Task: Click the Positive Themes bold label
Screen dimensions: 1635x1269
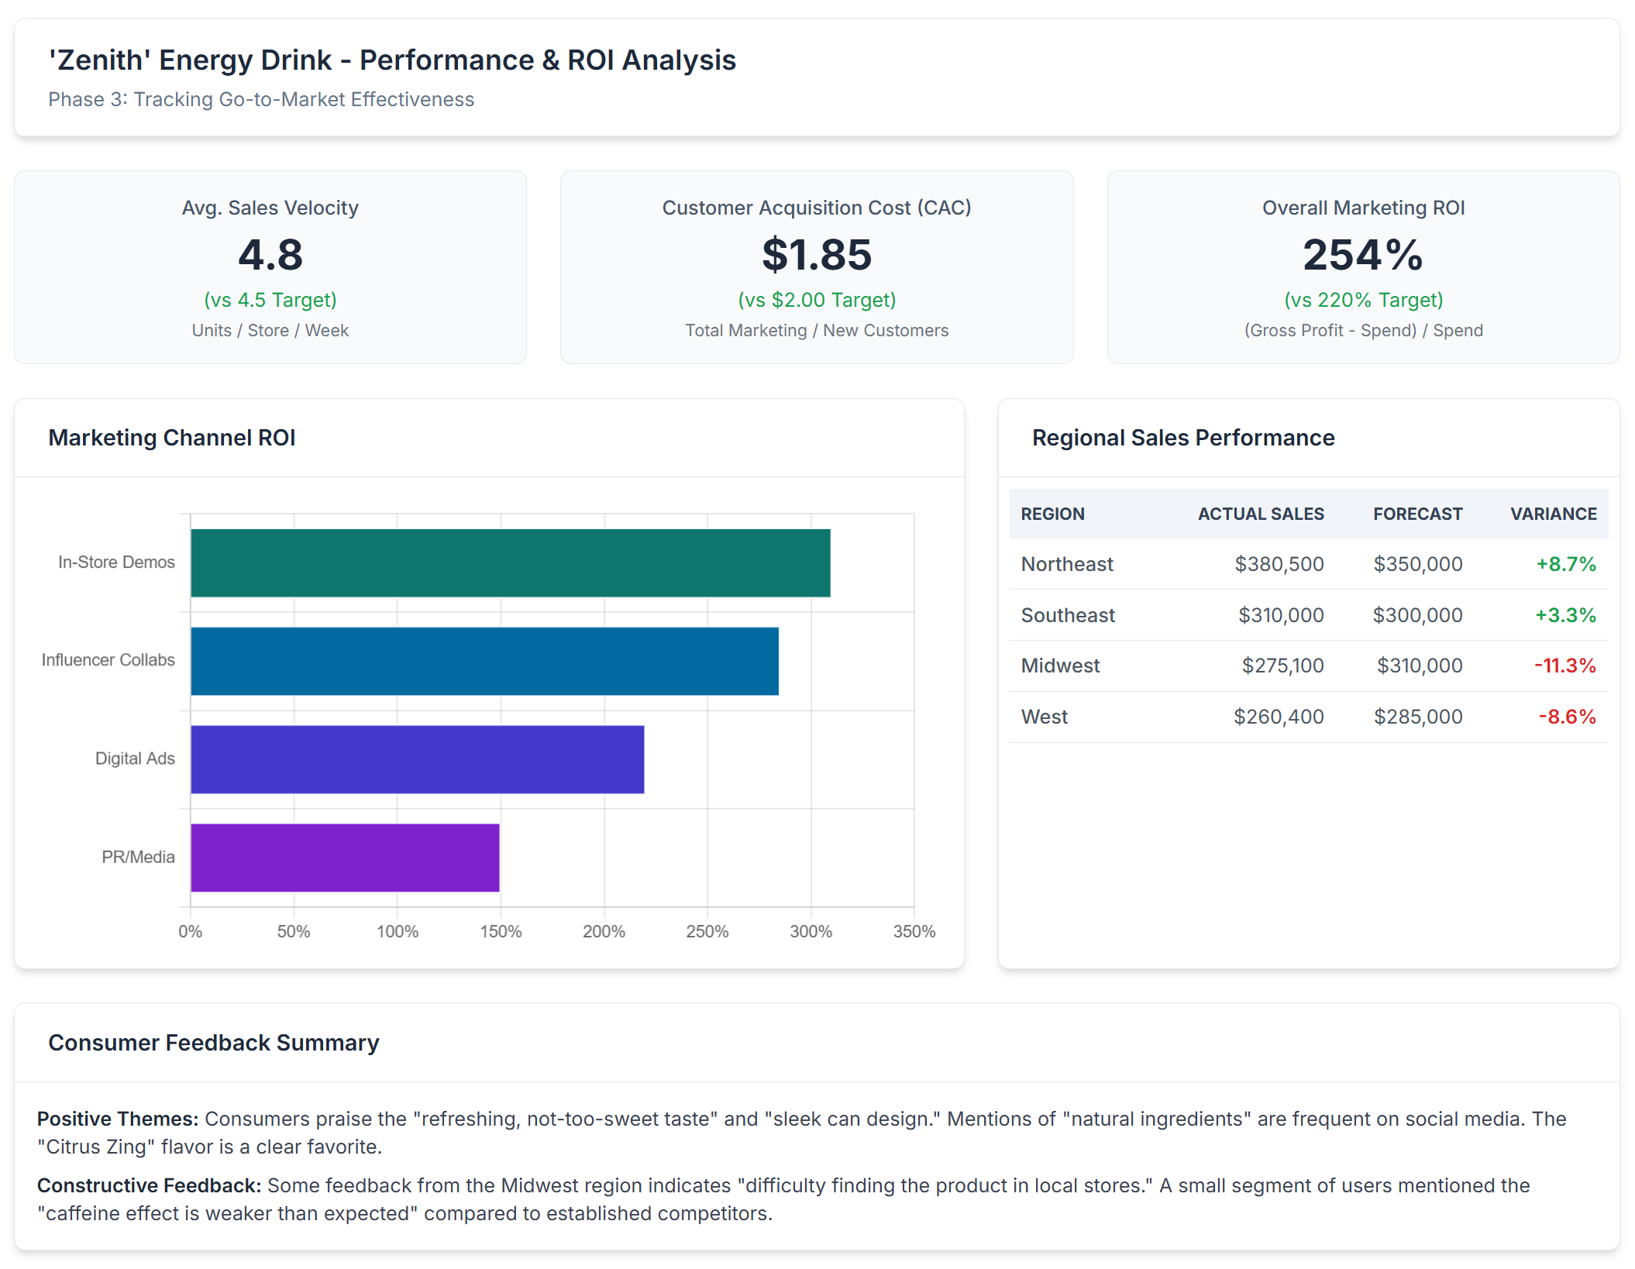Action: pos(118,1119)
